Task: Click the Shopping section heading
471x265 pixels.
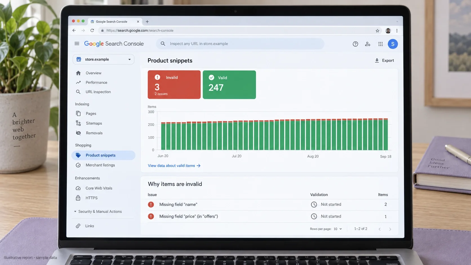Action: [83, 145]
